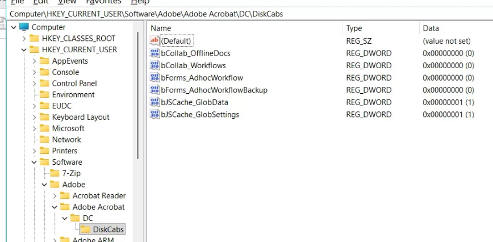This screenshot has height=242, width=493.
Task: Collapse the Adobe Acrobat key
Action: tap(55, 207)
